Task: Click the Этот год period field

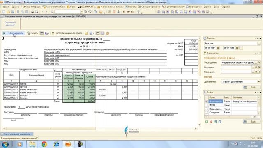Action: [x=231, y=44]
